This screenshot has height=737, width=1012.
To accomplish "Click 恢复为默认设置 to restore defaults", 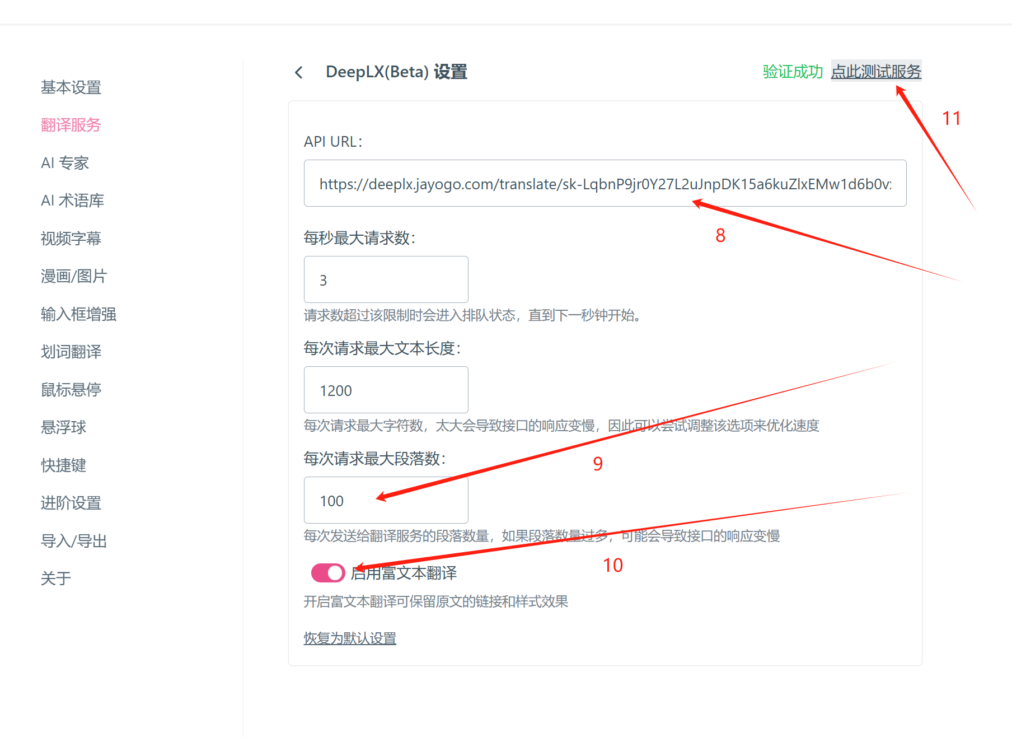I will pos(349,638).
